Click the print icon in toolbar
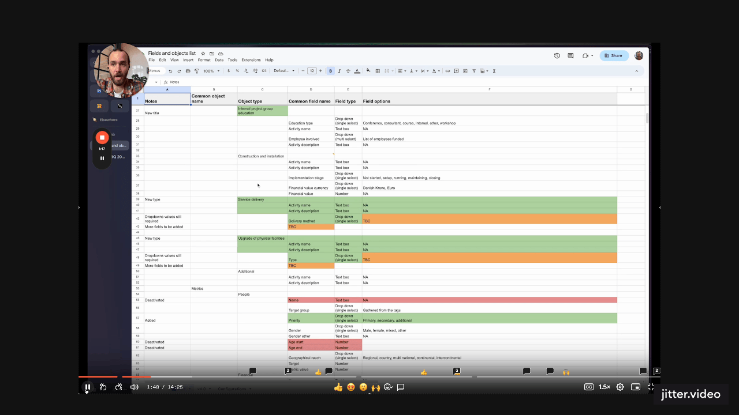The image size is (739, 415). (x=188, y=71)
